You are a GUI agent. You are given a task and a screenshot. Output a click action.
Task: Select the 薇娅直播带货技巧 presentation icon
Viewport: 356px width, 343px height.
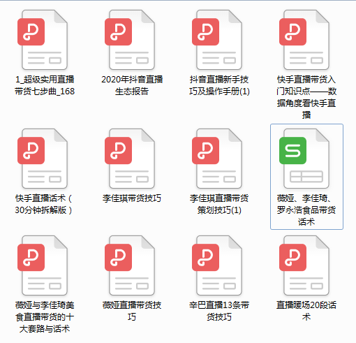(x=130, y=265)
